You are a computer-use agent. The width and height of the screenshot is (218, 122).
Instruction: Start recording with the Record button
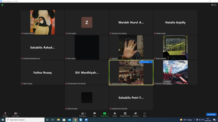coord(115,114)
